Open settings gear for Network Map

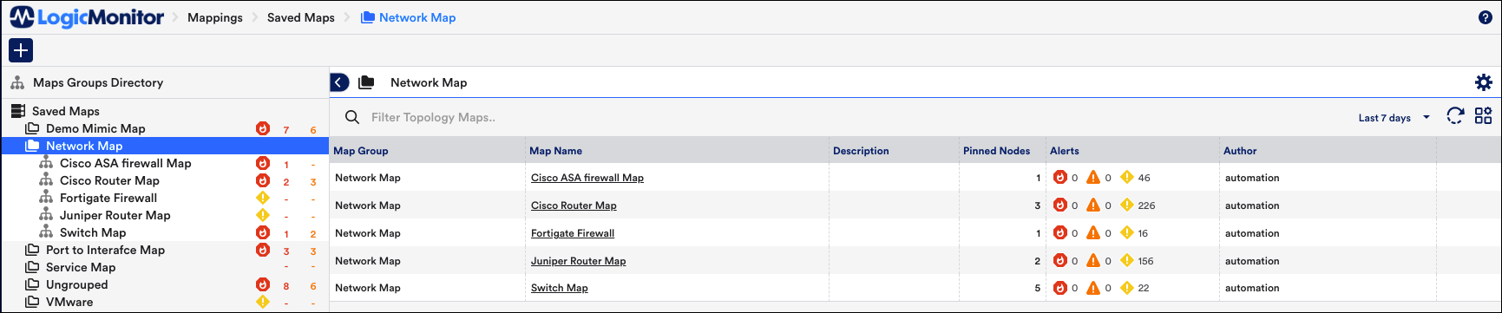[x=1484, y=82]
